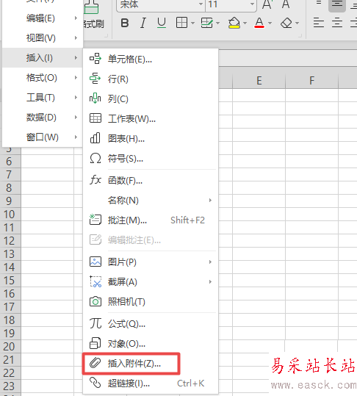This screenshot has width=357, height=396.
Task: Insert a row via 行(R)
Action: coord(151,79)
